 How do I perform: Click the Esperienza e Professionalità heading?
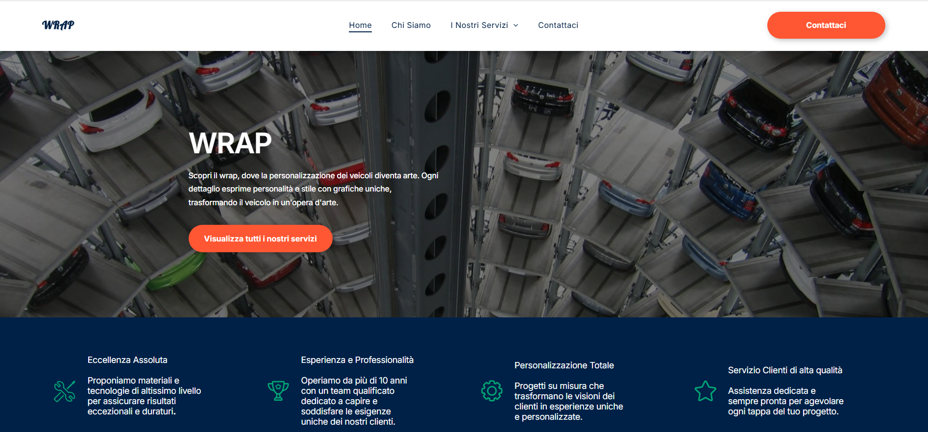tap(357, 360)
